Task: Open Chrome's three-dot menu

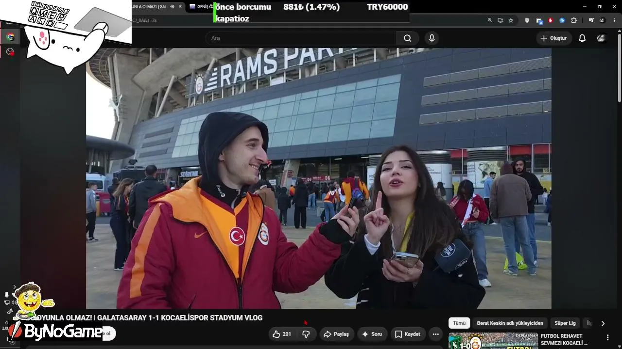Action: coord(615,20)
